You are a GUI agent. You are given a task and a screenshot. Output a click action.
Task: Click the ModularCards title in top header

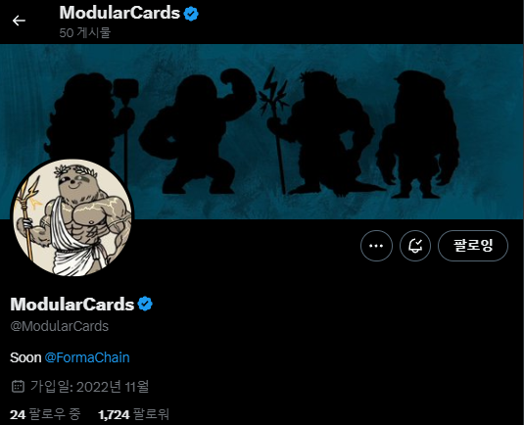click(x=119, y=13)
